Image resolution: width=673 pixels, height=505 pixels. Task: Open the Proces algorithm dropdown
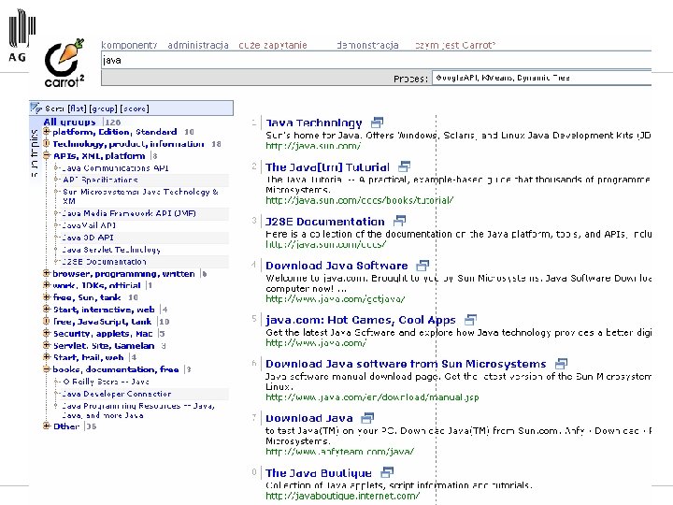pyautogui.click(x=541, y=78)
